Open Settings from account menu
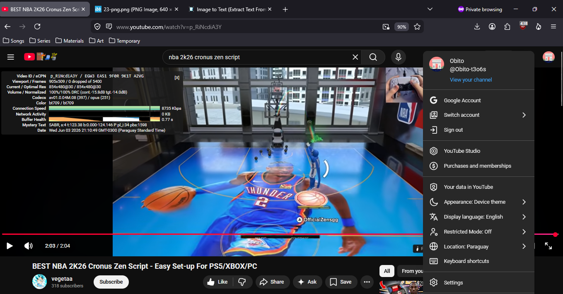This screenshot has height=294, width=563. [478, 283]
